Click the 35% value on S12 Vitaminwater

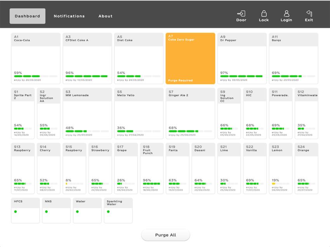pyautogui.click(x=301, y=125)
